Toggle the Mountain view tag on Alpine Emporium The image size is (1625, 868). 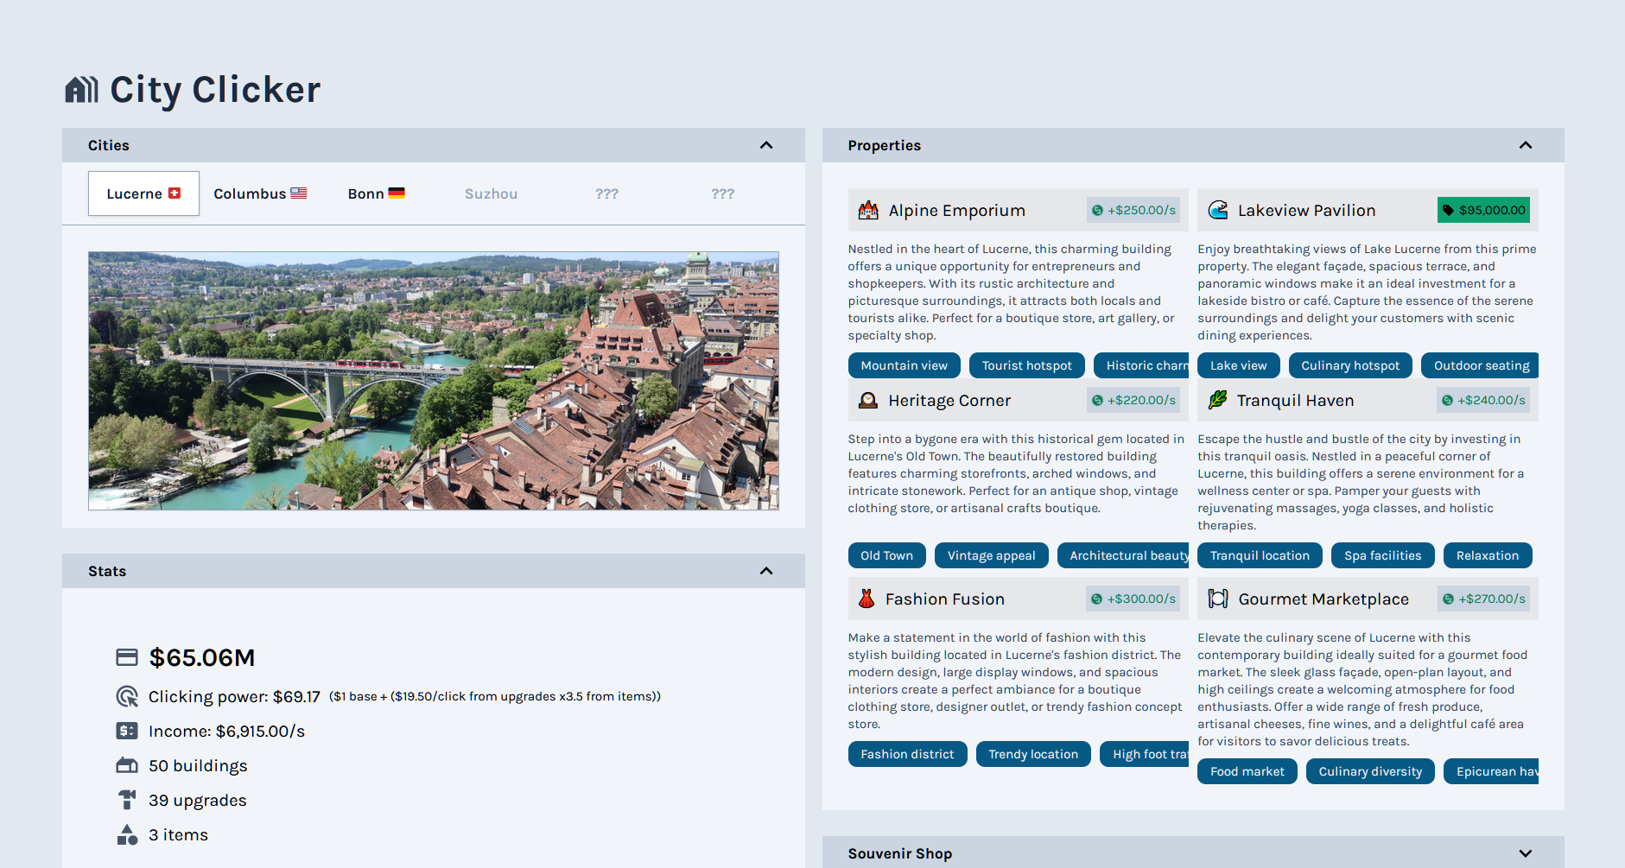(x=904, y=364)
